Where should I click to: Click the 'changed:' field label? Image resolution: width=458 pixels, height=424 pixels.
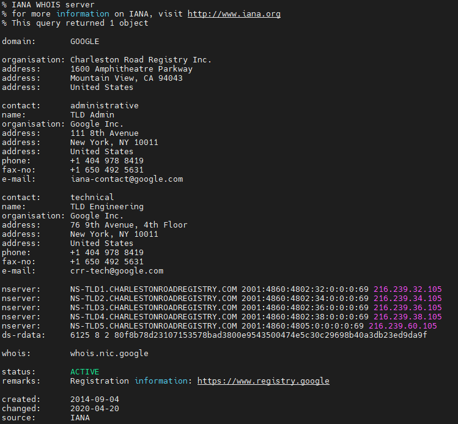tap(21, 408)
